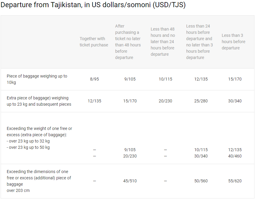Image resolution: width=256 pixels, height=200 pixels.
Task: Click 10/115 in the 10kg baggage row
Action: pyautogui.click(x=165, y=79)
